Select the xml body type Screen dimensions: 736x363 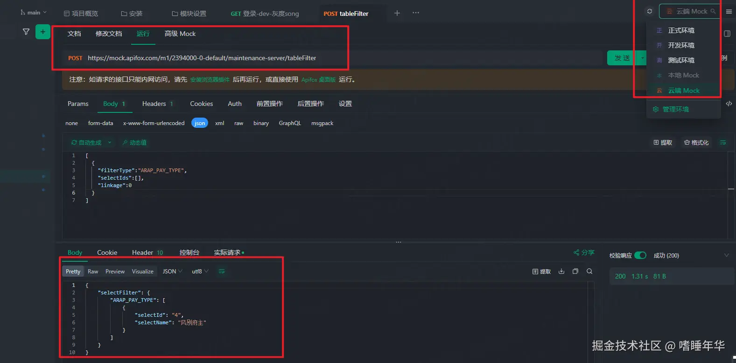click(219, 123)
